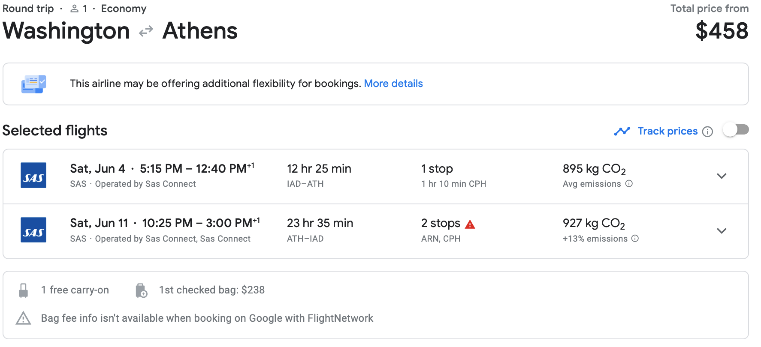The height and width of the screenshot is (347, 761).
Task: Click the bag fee warning triangle icon
Action: [24, 318]
